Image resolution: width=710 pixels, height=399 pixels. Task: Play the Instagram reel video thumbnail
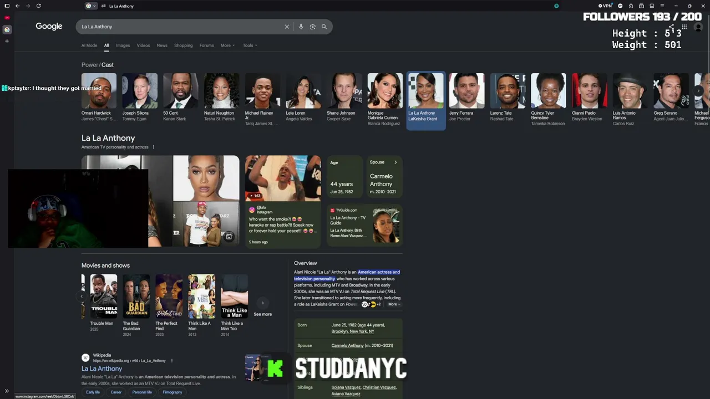283,178
